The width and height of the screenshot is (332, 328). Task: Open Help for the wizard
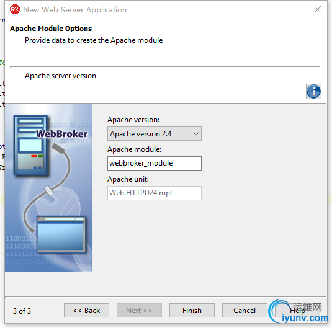tap(297, 311)
